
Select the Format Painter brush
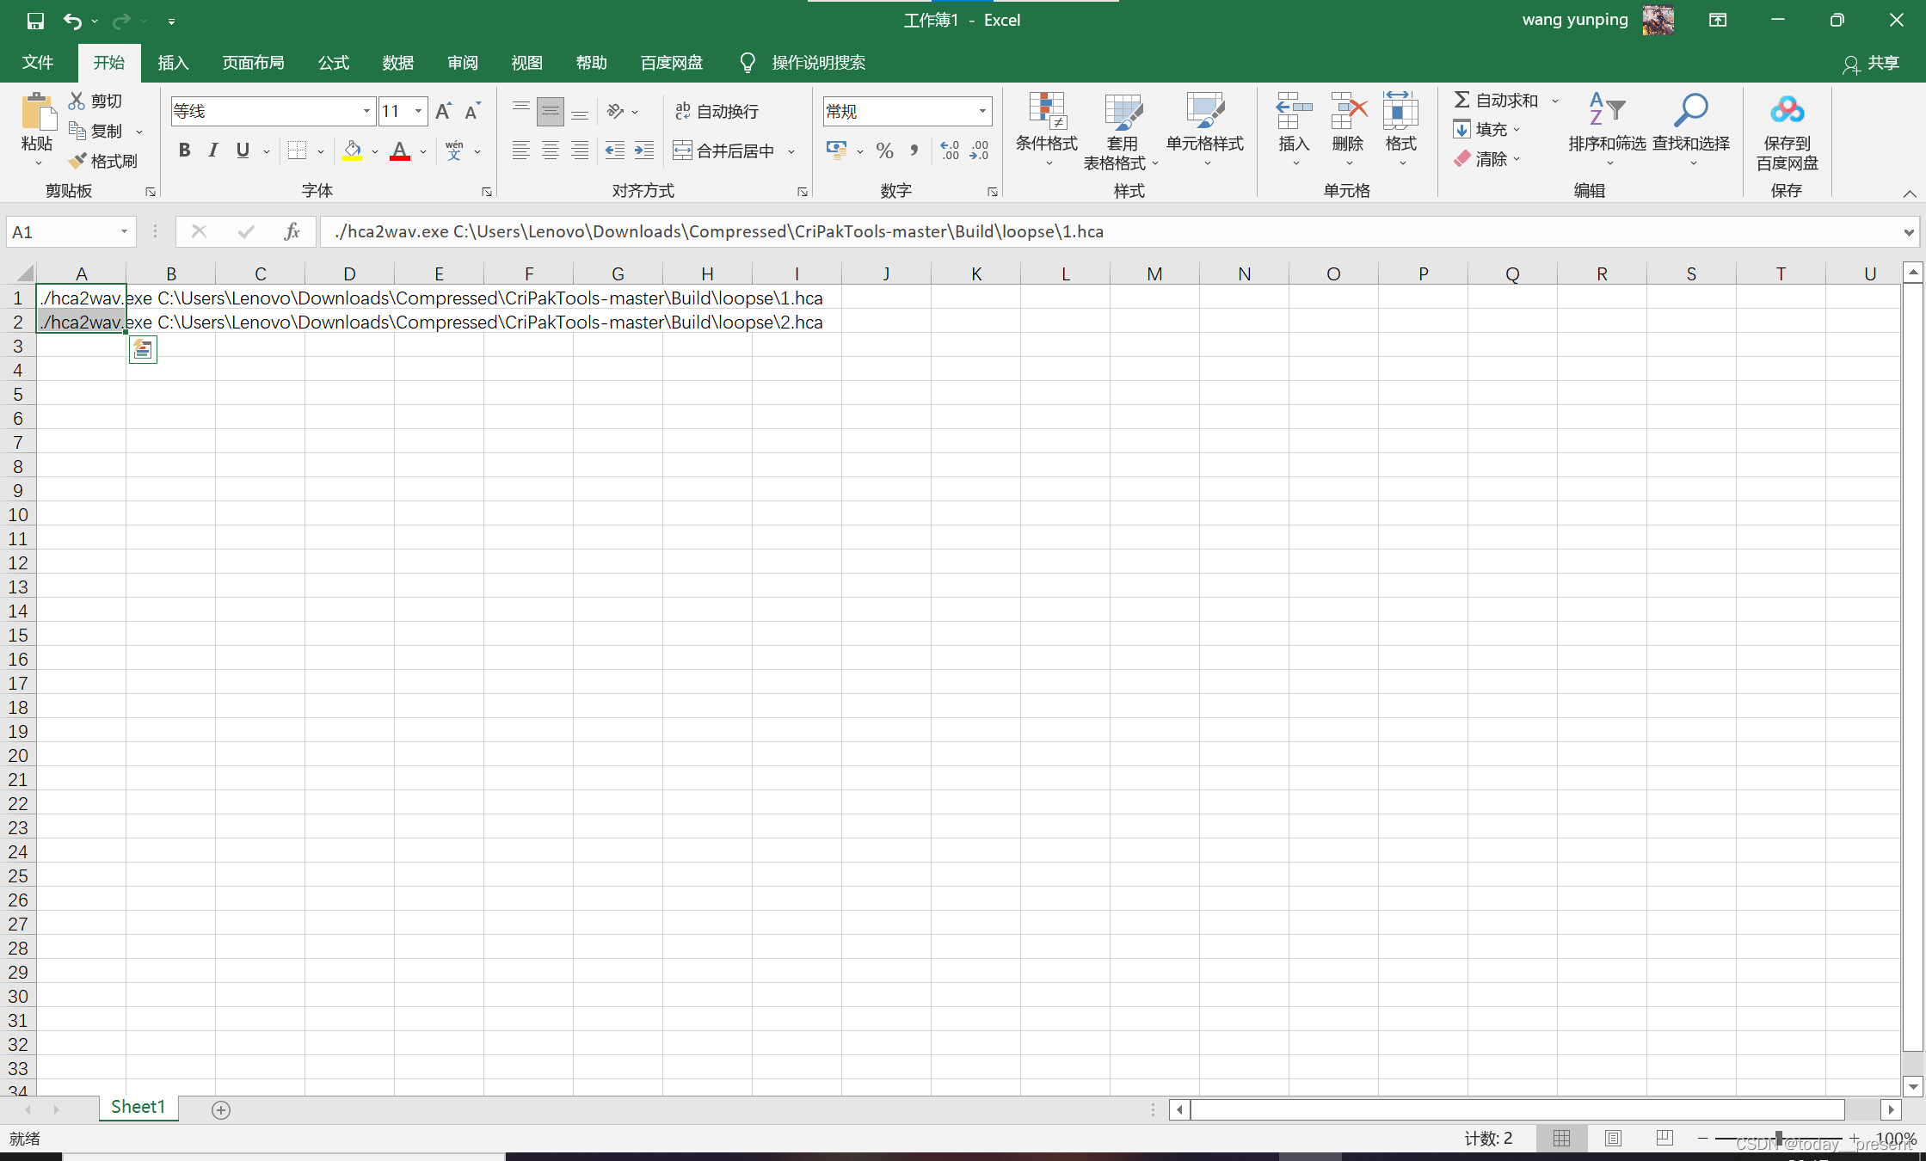[x=77, y=161]
